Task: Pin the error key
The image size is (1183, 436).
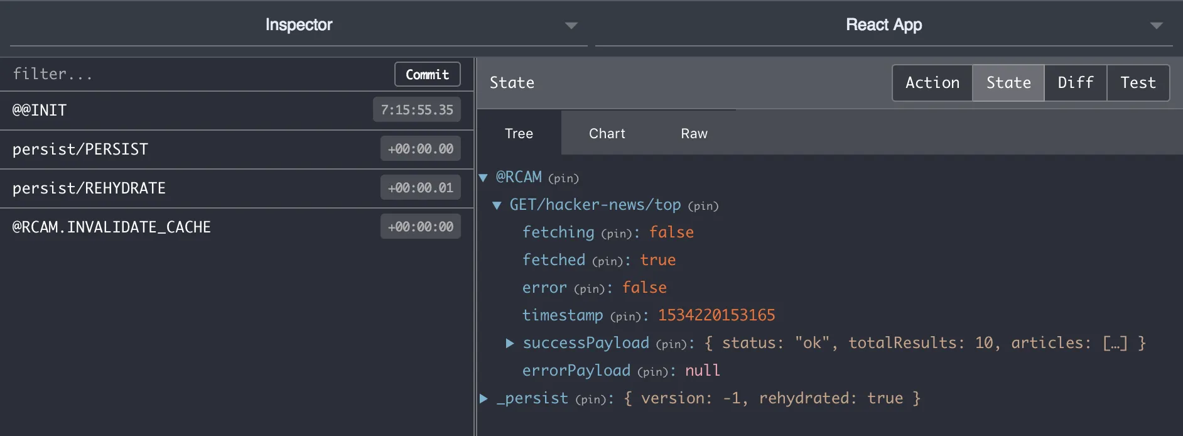Action: (590, 289)
